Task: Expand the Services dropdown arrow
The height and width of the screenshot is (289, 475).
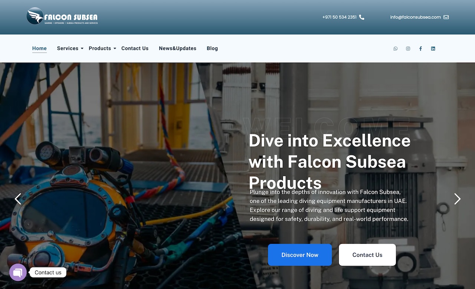Action: pyautogui.click(x=82, y=49)
